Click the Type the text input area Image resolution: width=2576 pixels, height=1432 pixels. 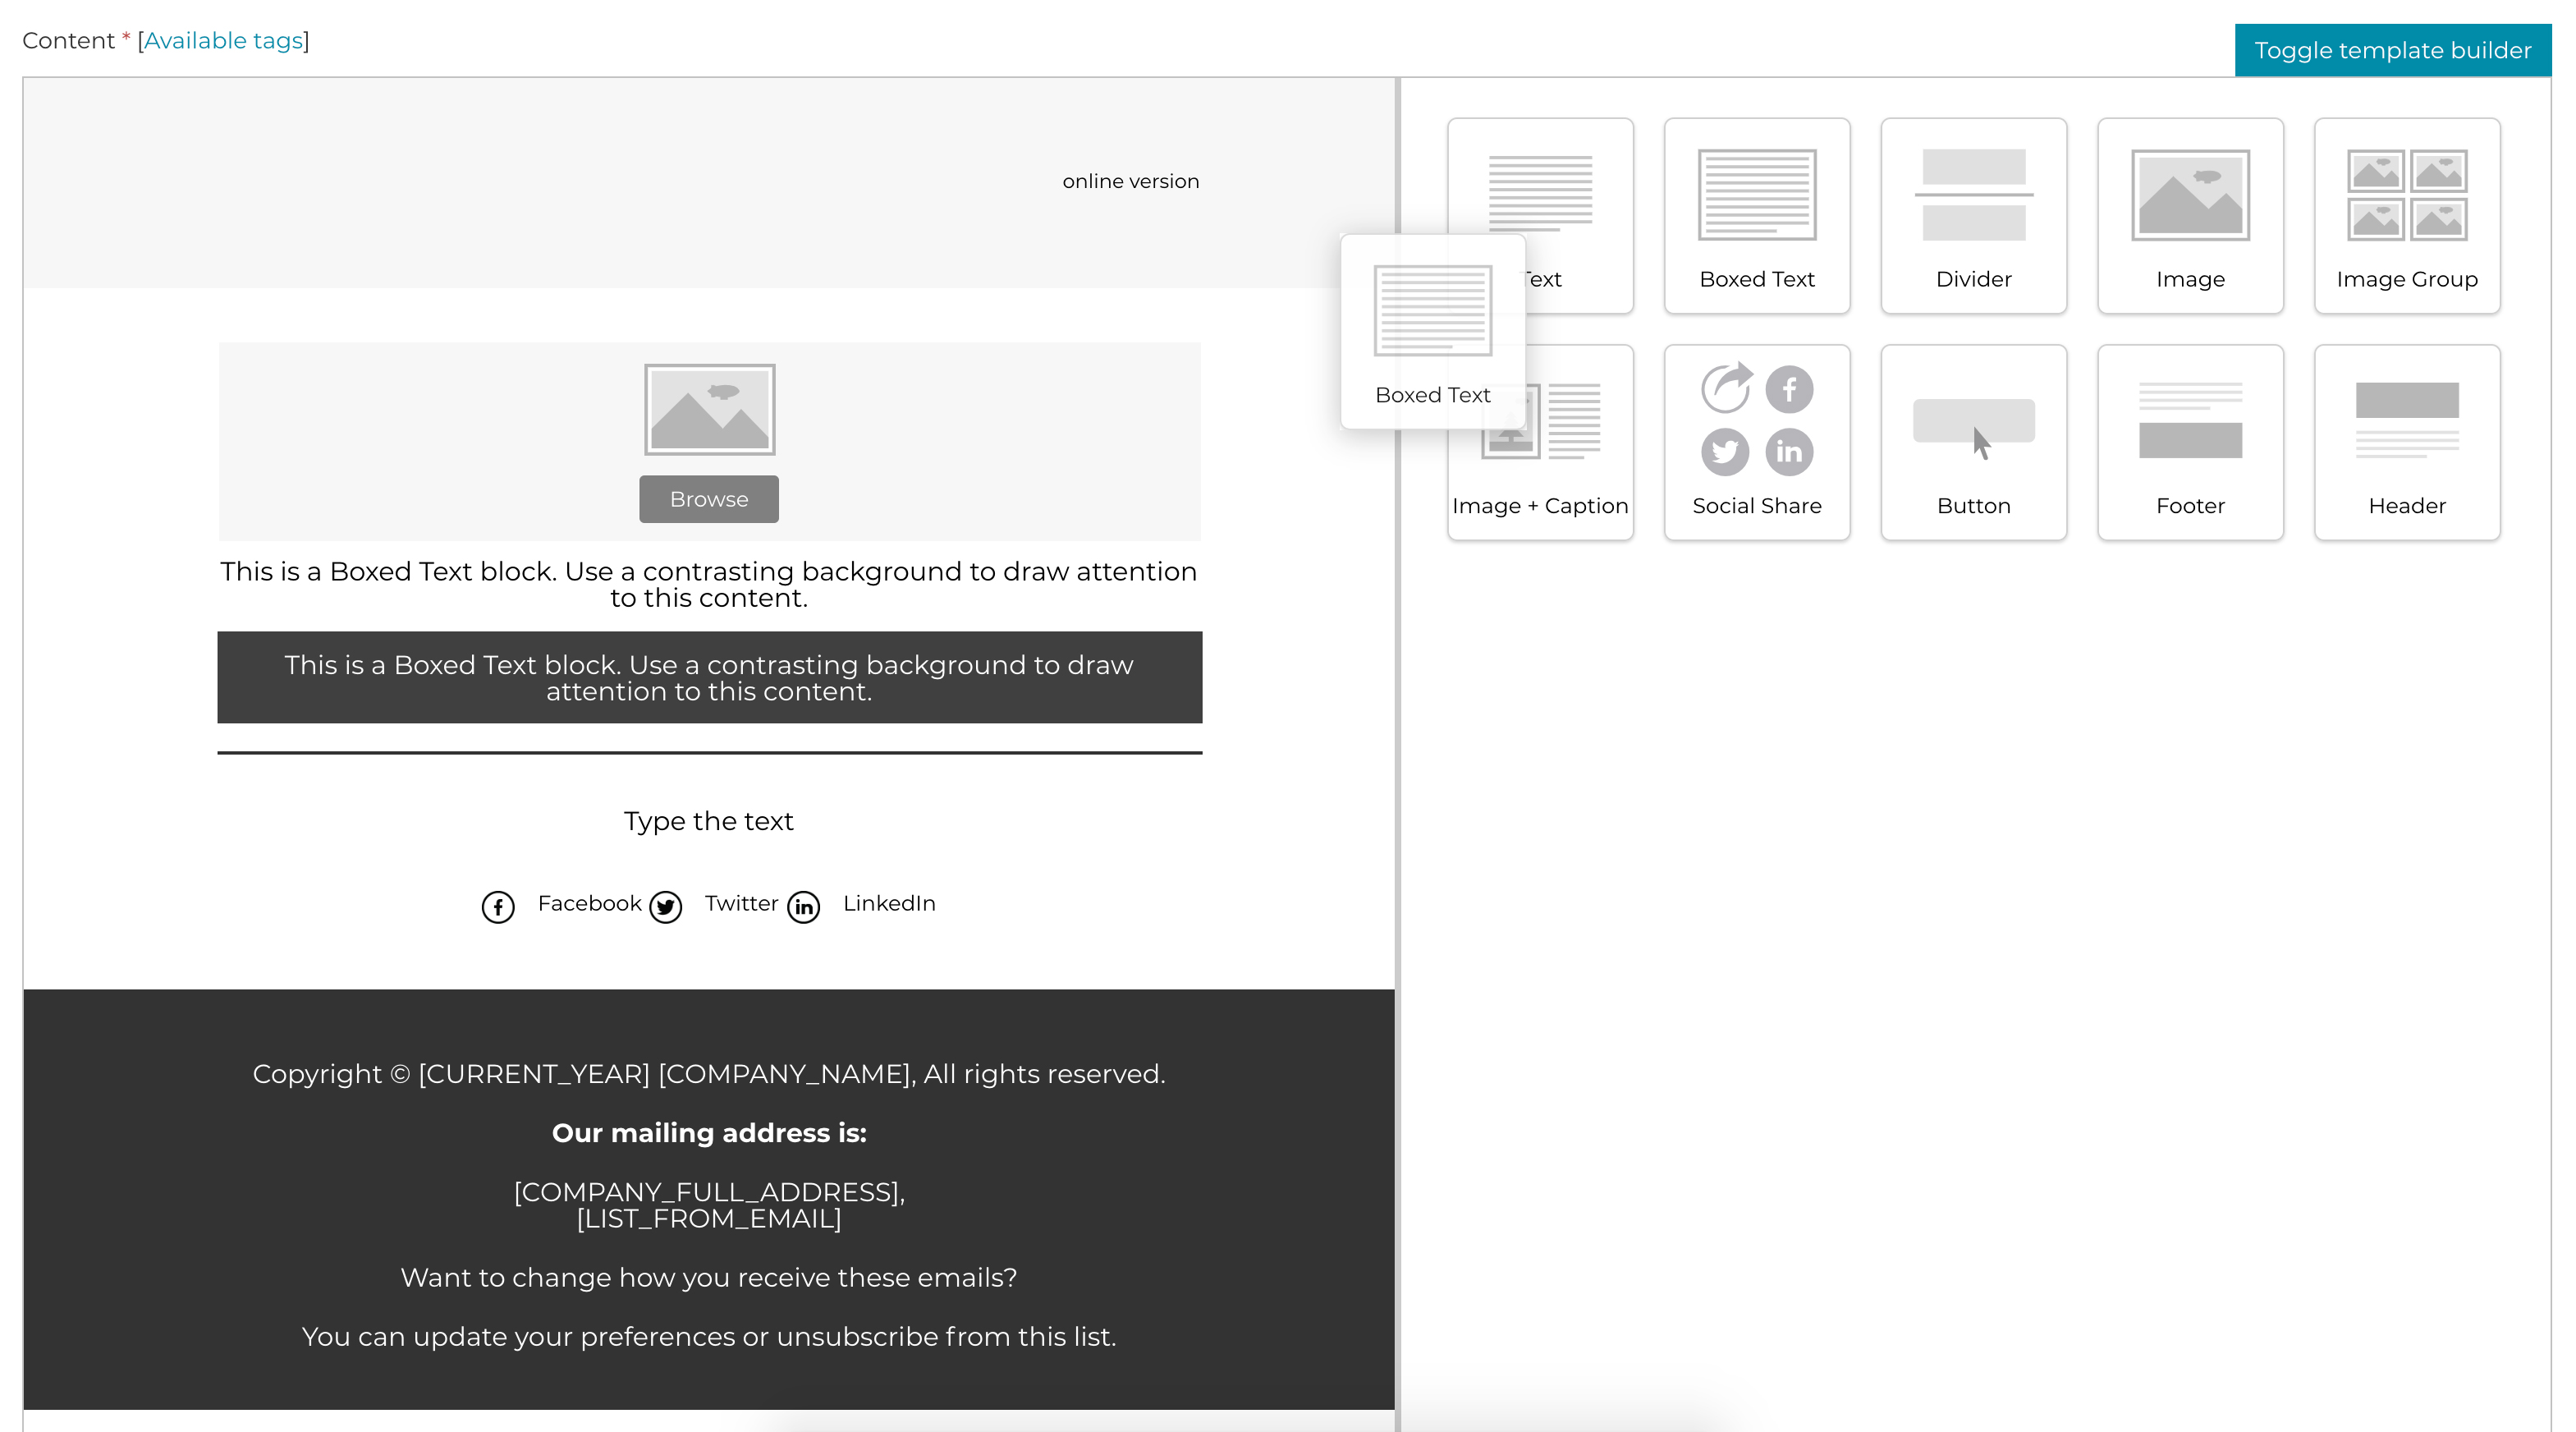[x=708, y=820]
